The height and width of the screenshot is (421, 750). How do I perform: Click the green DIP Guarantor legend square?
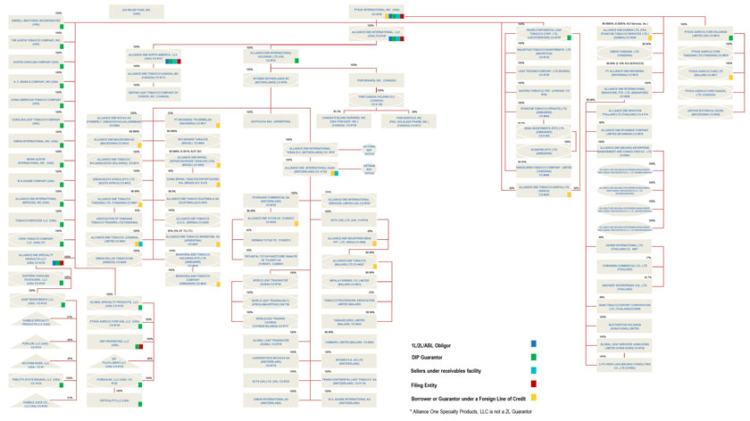click(534, 357)
